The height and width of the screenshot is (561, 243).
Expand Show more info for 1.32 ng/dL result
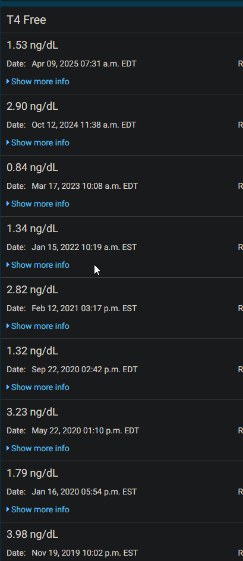38,388
